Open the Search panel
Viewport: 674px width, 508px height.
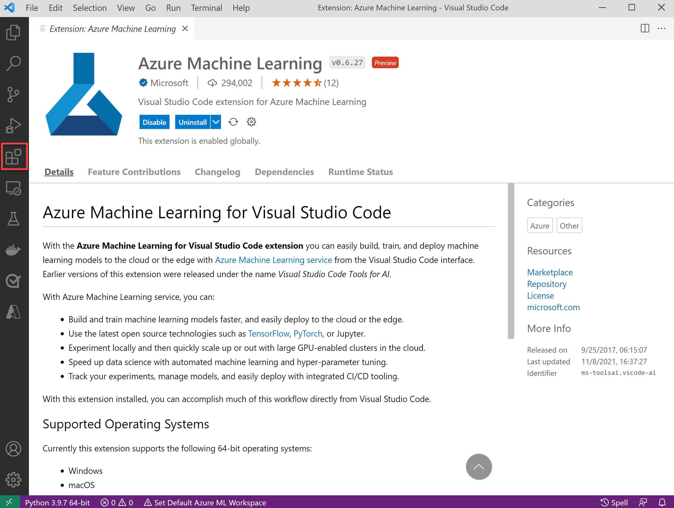(x=14, y=64)
